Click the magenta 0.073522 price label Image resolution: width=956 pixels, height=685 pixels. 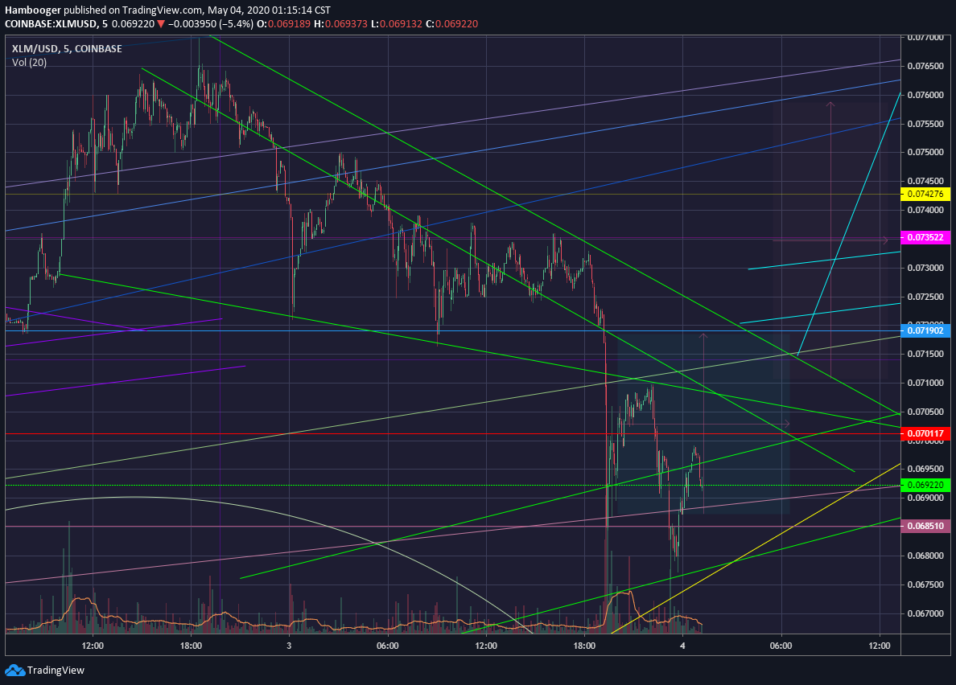(x=925, y=237)
